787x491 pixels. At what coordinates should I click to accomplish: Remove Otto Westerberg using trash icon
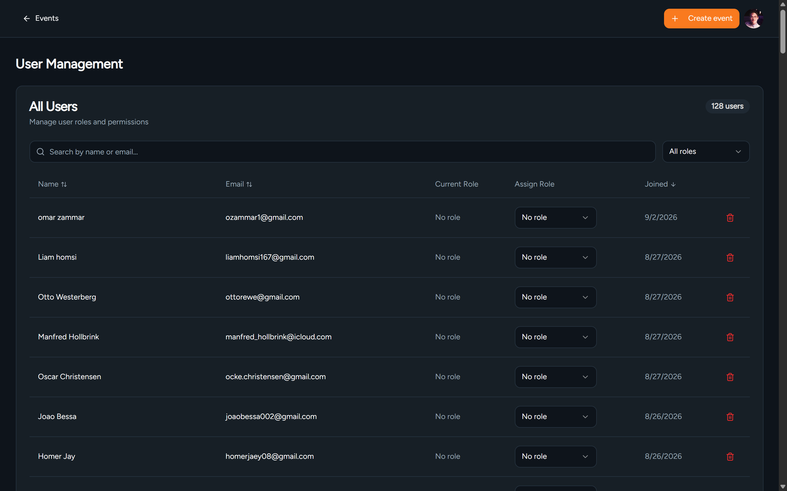pos(730,297)
